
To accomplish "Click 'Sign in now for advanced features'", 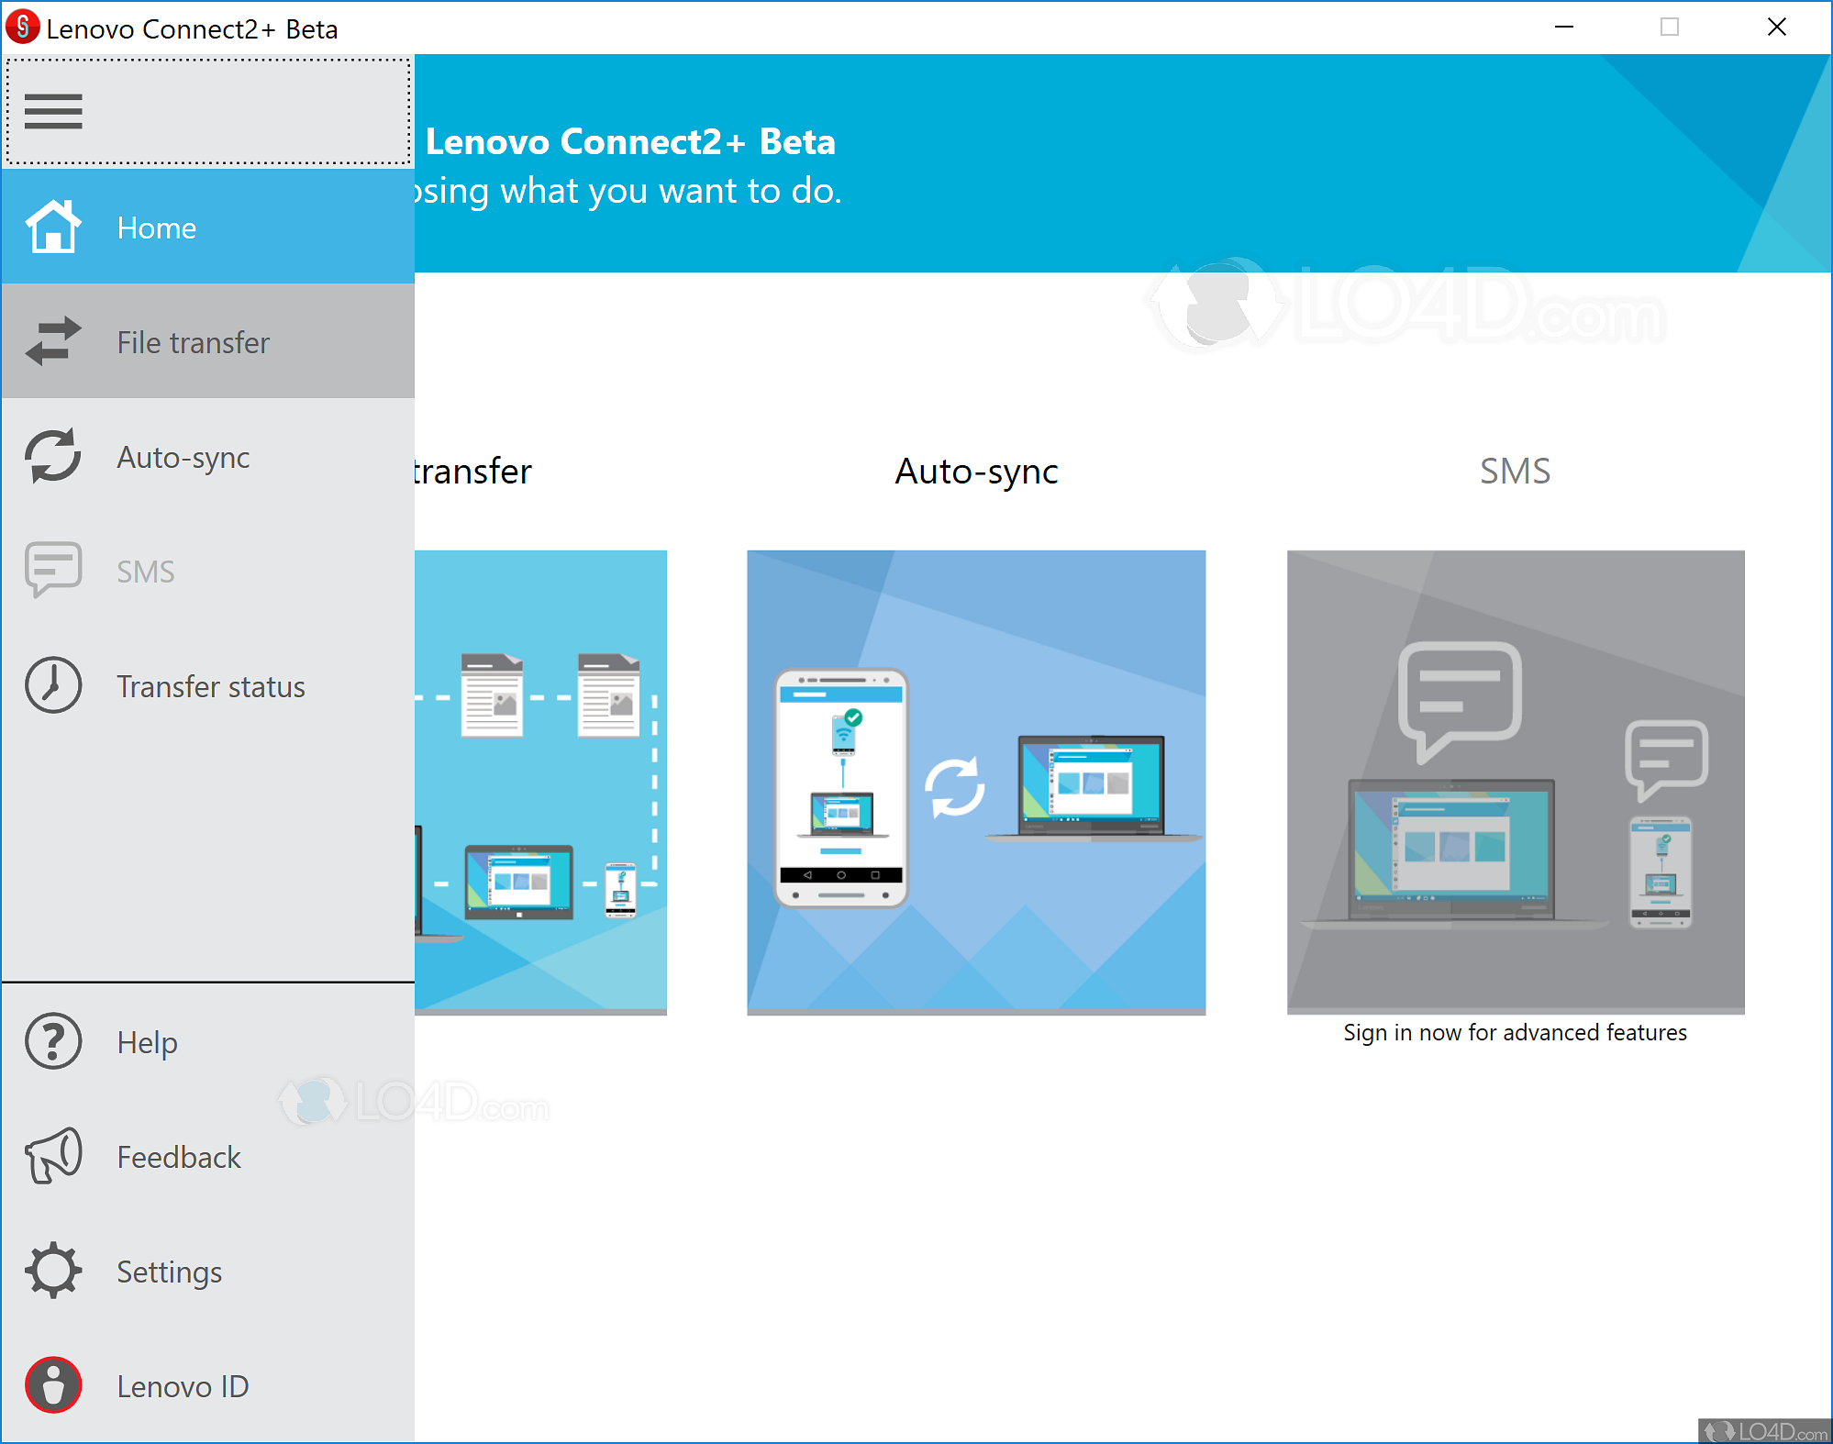I will [x=1515, y=1033].
